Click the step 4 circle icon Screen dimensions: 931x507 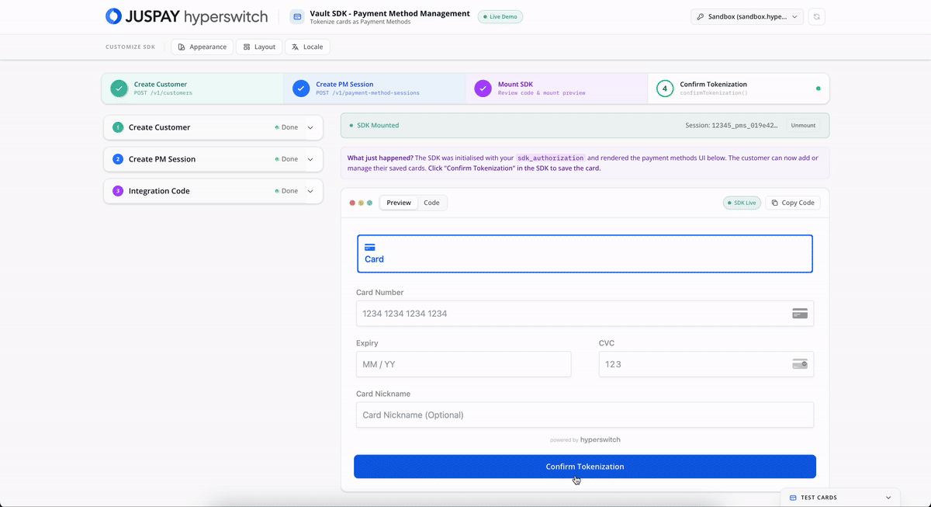pyautogui.click(x=665, y=89)
